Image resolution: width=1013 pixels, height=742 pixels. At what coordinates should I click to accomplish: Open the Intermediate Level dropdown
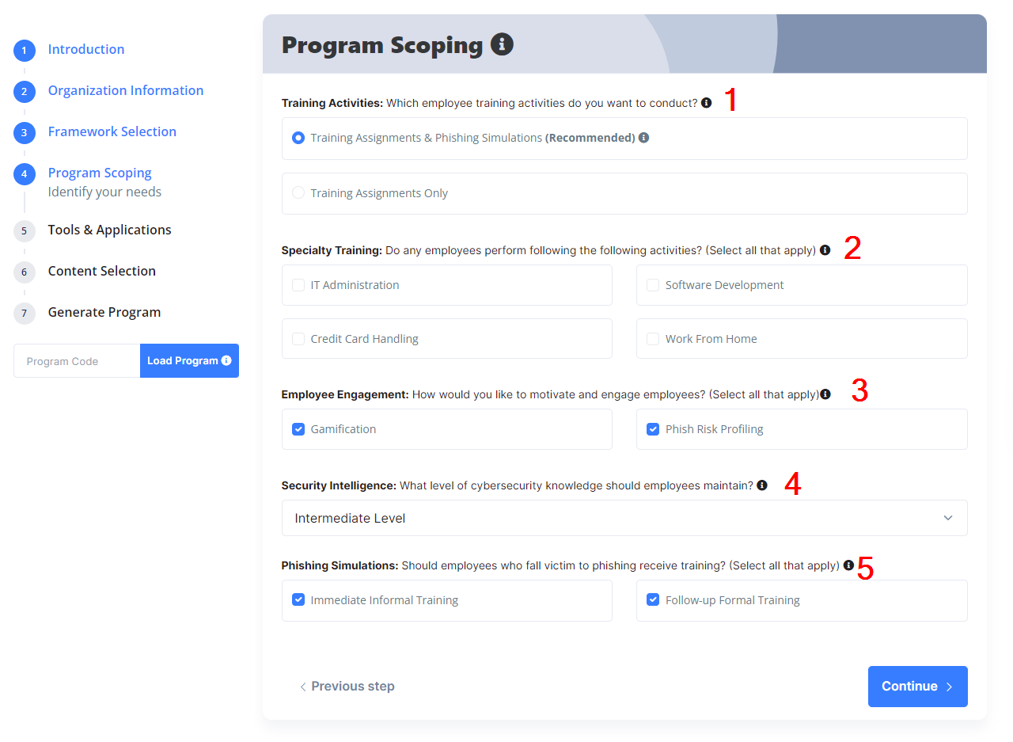(x=624, y=518)
